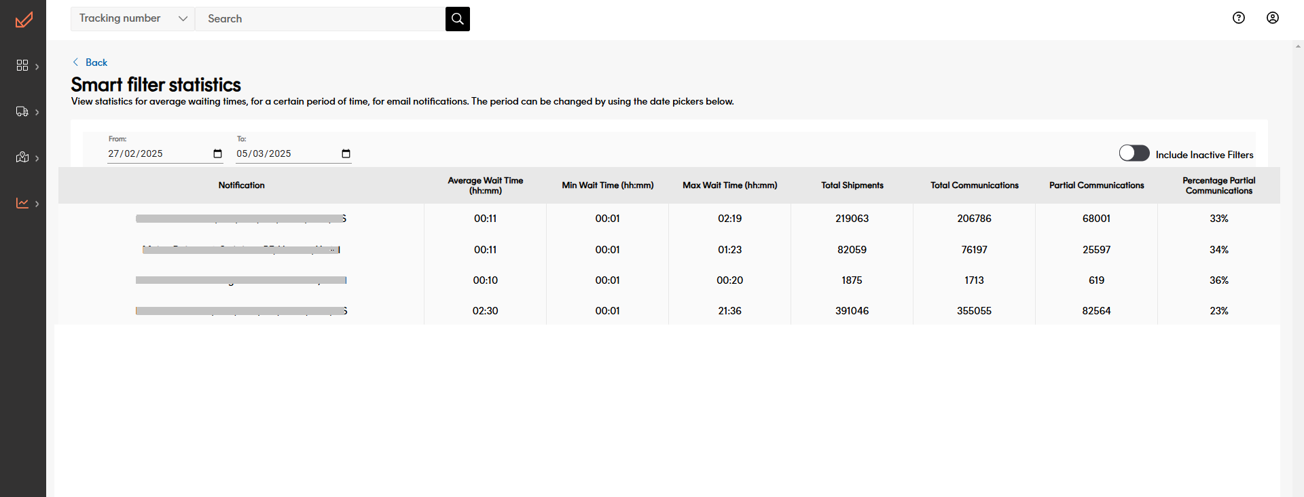
Task: Open the analytics chart sidebar icon
Action: pos(22,203)
